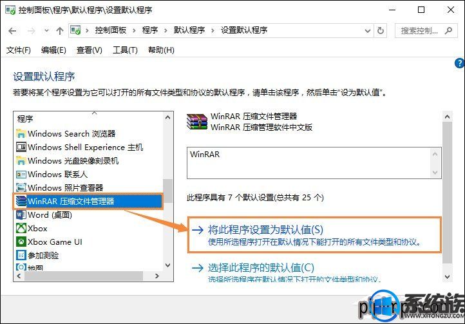This screenshot has height=324, width=465.
Task: Click the WinRAR books icon in list
Action: pyautogui.click(x=21, y=201)
